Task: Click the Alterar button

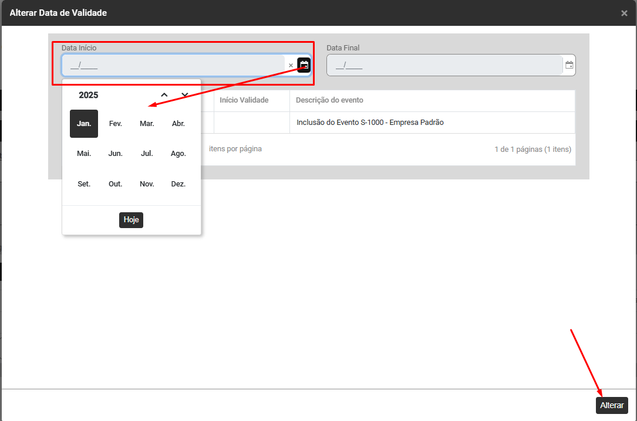Action: [x=612, y=405]
